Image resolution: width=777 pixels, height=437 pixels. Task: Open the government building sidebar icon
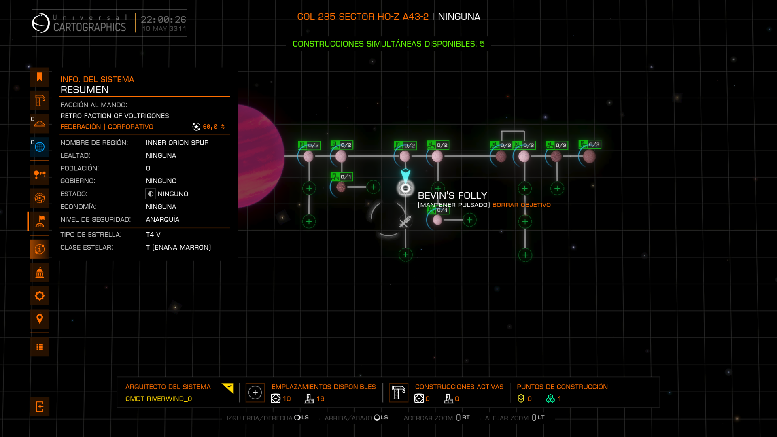pyautogui.click(x=40, y=273)
